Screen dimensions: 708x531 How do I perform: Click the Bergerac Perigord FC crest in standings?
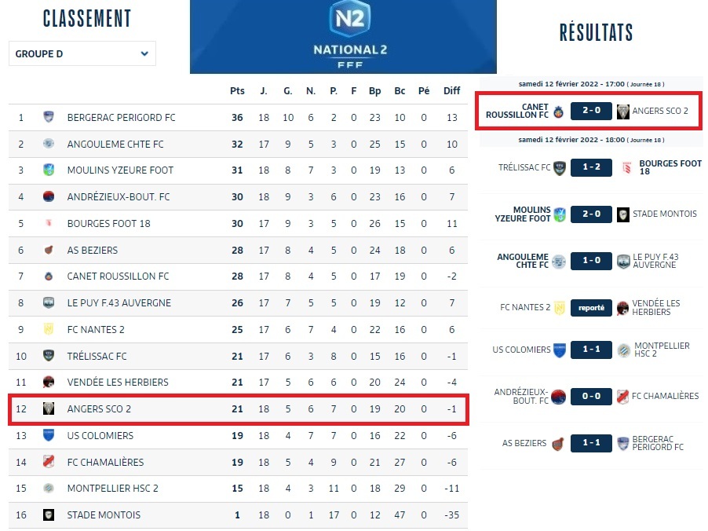(49, 118)
